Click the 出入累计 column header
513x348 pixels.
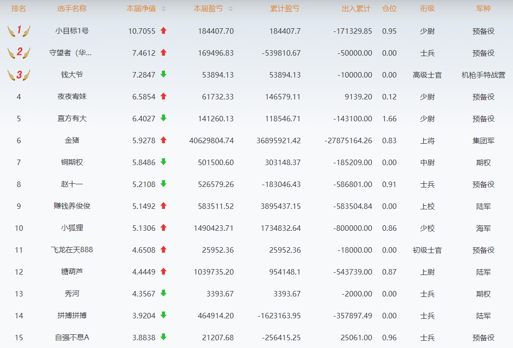click(x=356, y=9)
